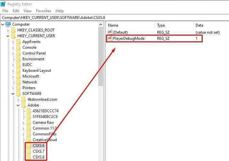This screenshot has height=161, width=229.
Task: Click the Adobe folder icon
Action: [23, 105]
